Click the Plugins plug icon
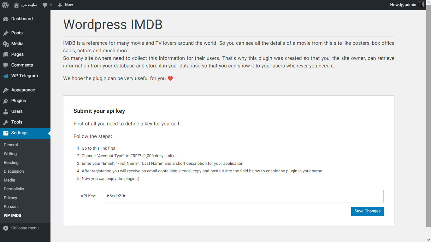Viewport: 431px width, 242px height. [x=6, y=101]
